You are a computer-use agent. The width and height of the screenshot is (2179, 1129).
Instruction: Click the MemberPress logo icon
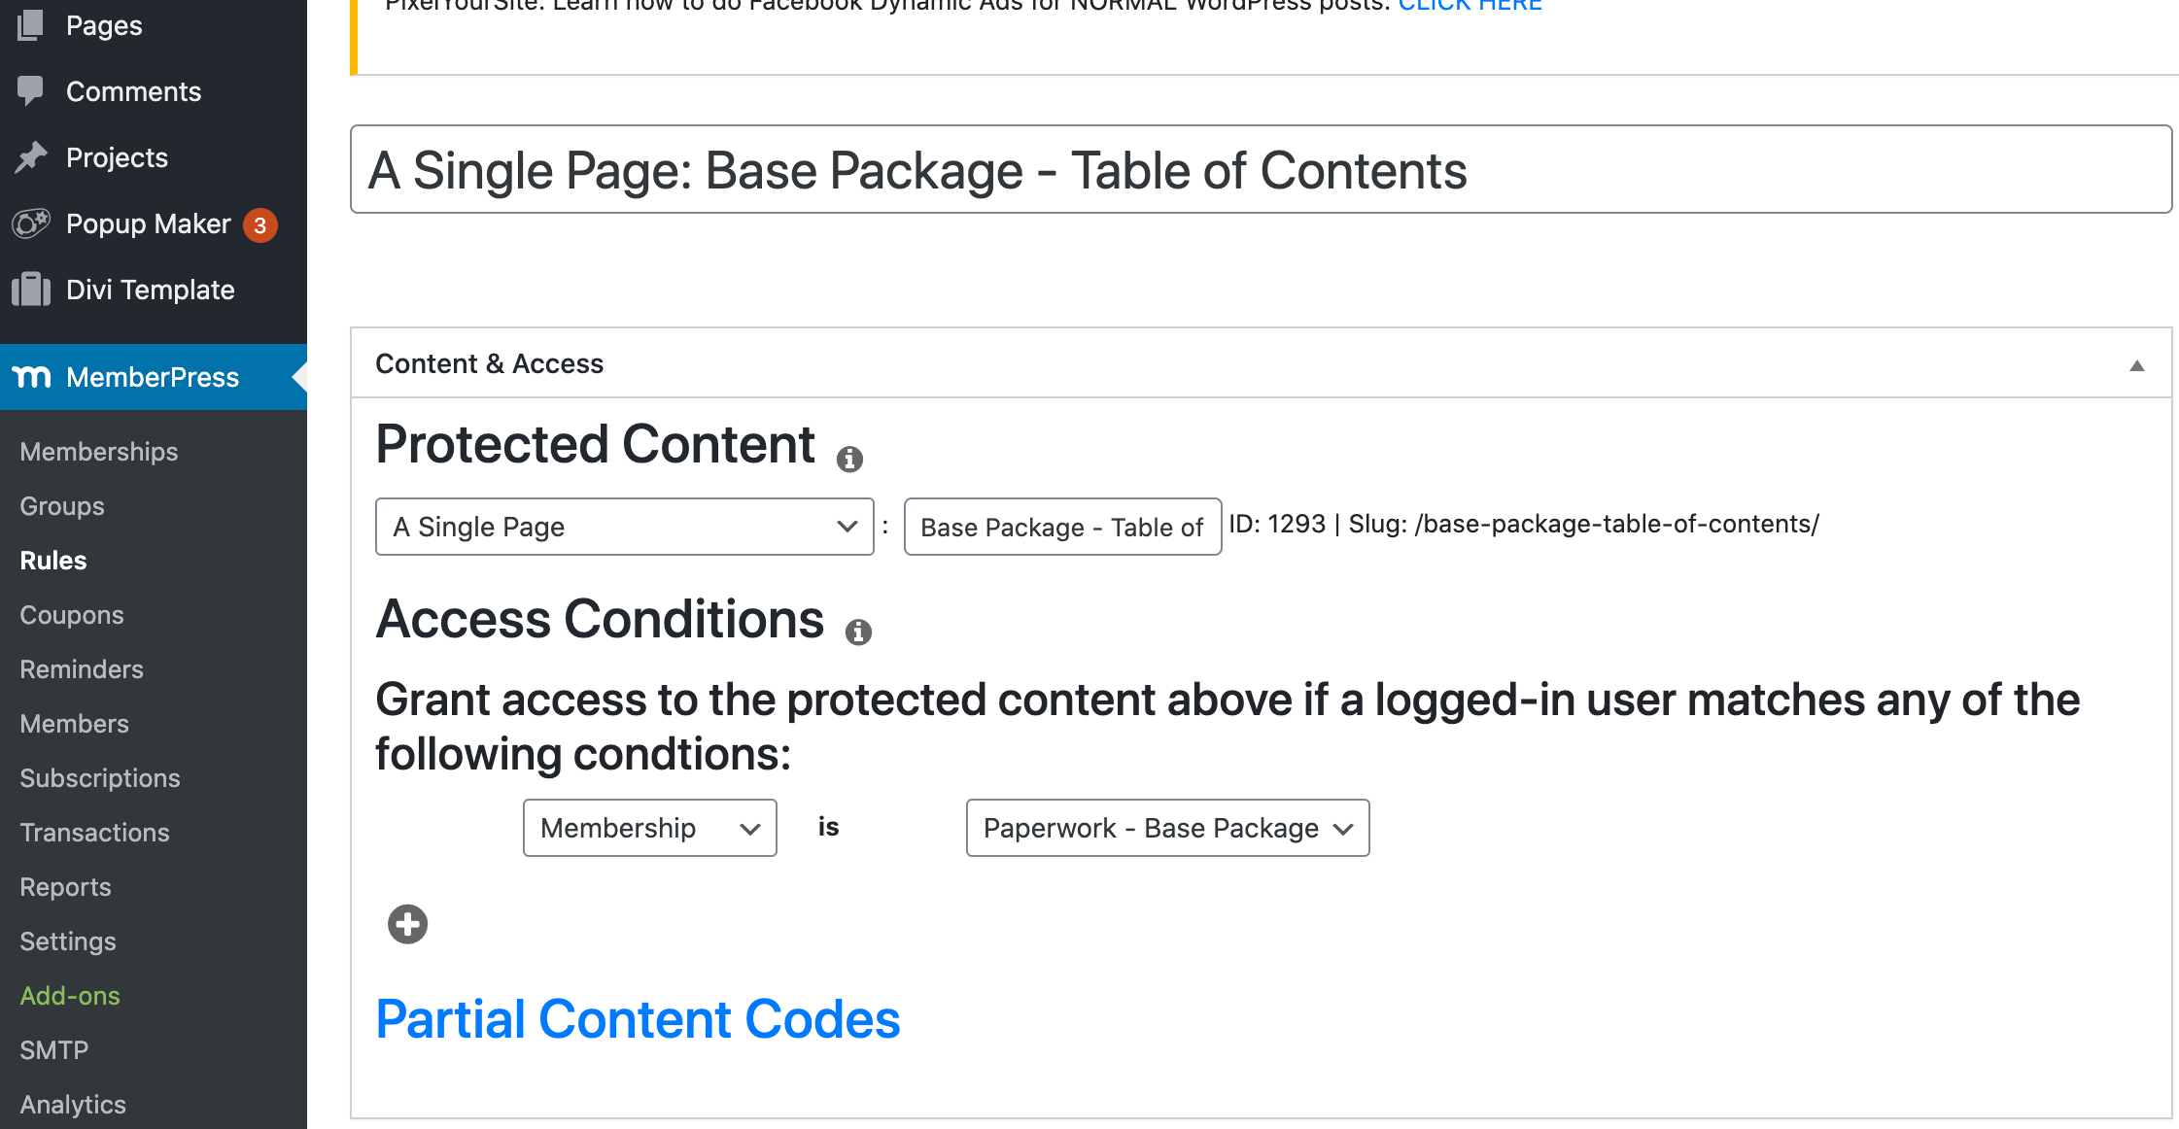[31, 377]
